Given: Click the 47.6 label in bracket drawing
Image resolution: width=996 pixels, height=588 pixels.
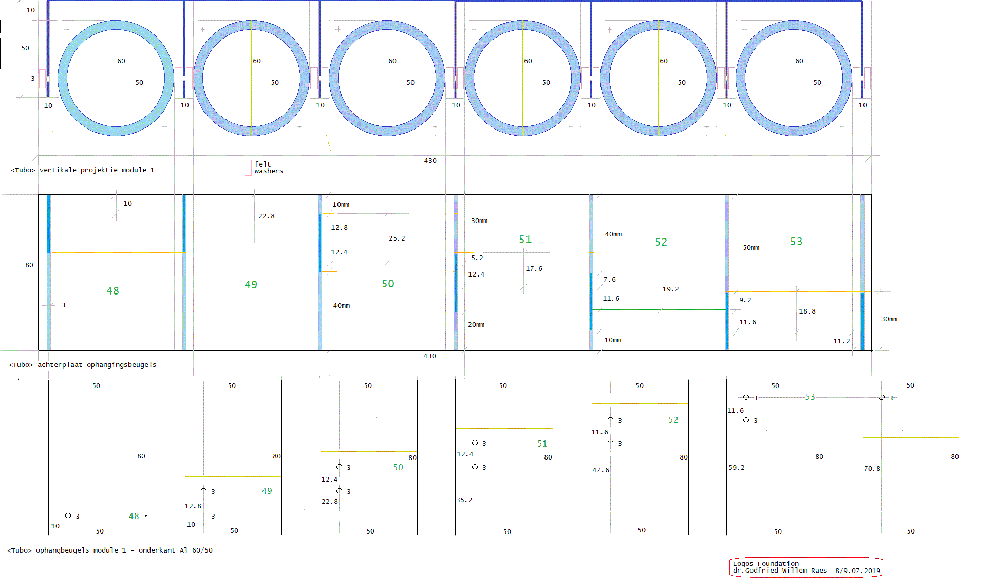Looking at the screenshot, I should coord(600,470).
